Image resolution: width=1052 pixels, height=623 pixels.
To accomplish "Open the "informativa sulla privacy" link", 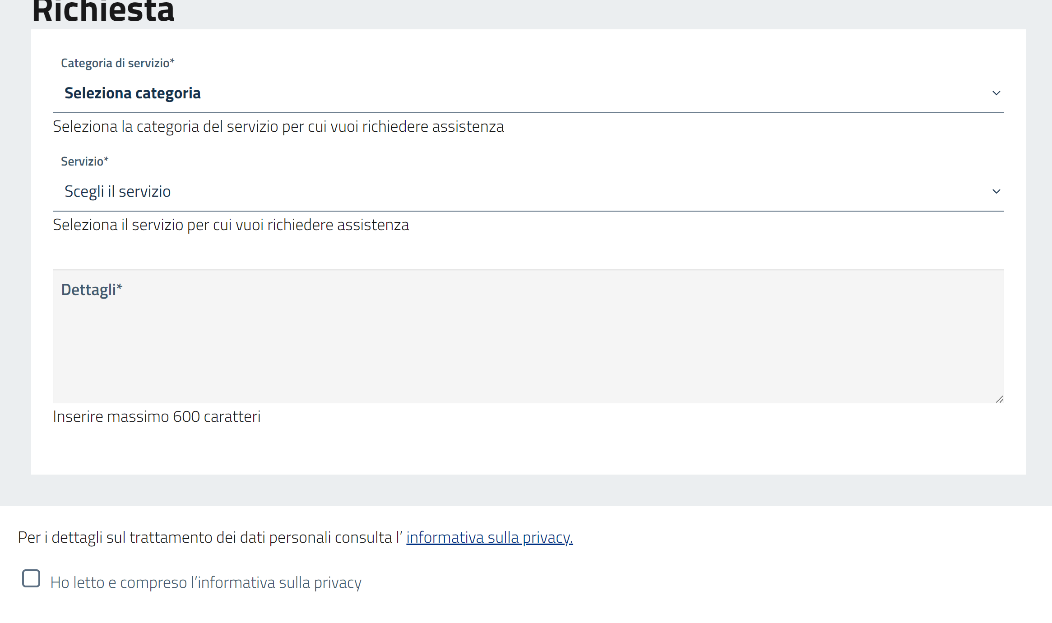I will coord(489,538).
